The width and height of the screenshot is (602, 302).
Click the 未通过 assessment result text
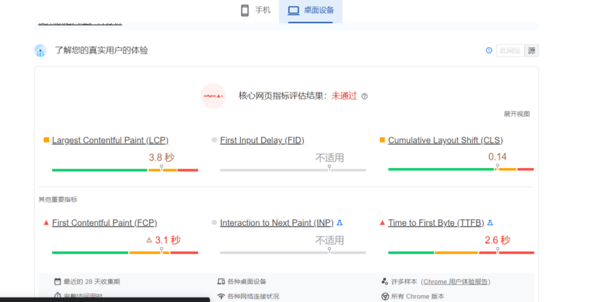coord(344,96)
